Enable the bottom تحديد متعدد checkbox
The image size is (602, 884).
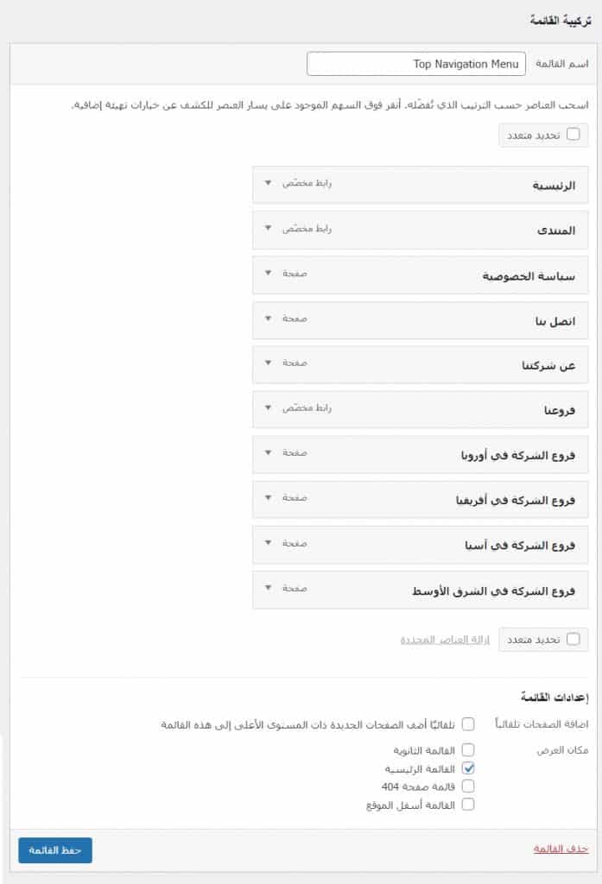(573, 639)
